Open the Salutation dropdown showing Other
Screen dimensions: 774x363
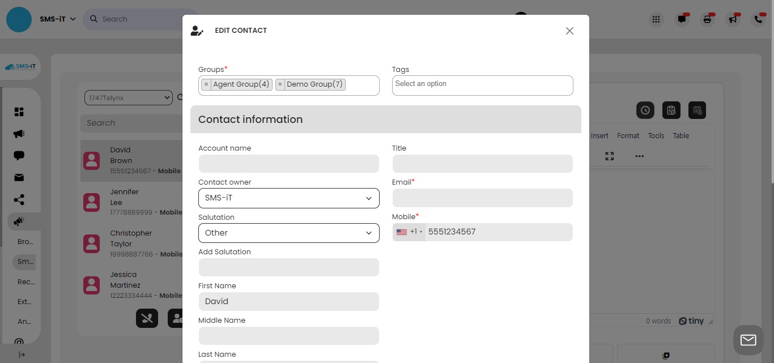tap(288, 233)
